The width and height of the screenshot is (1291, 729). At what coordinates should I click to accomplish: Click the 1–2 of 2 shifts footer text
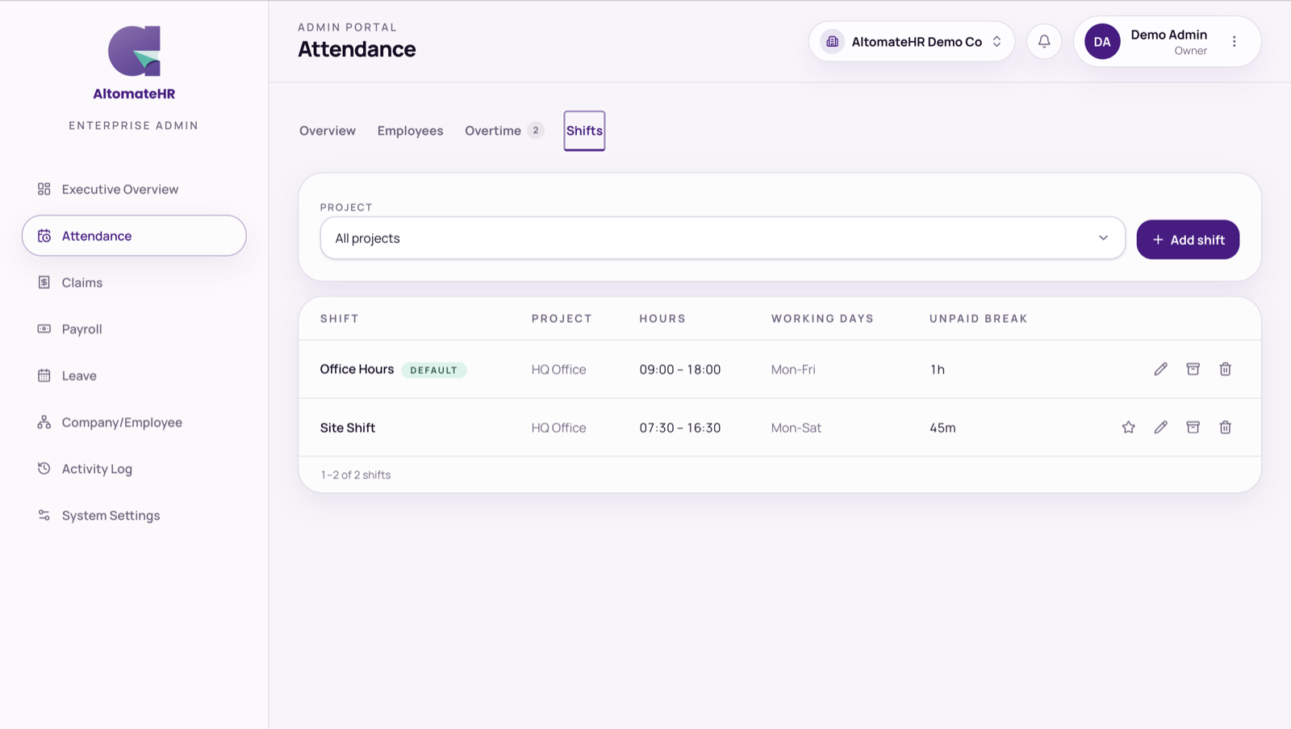point(356,475)
